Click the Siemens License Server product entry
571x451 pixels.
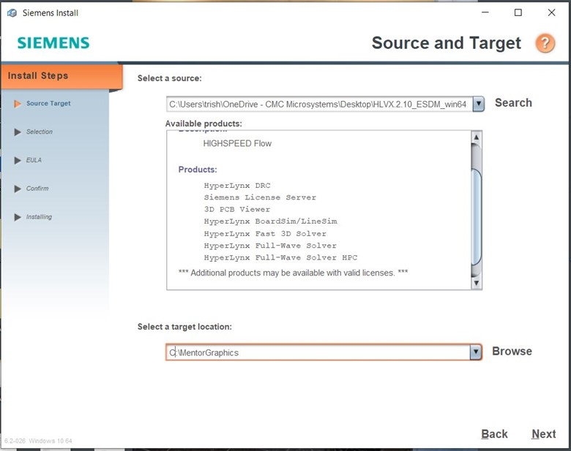click(x=260, y=197)
